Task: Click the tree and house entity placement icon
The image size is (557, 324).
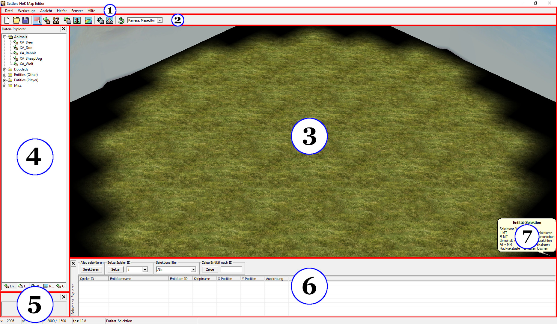Action: click(46, 20)
